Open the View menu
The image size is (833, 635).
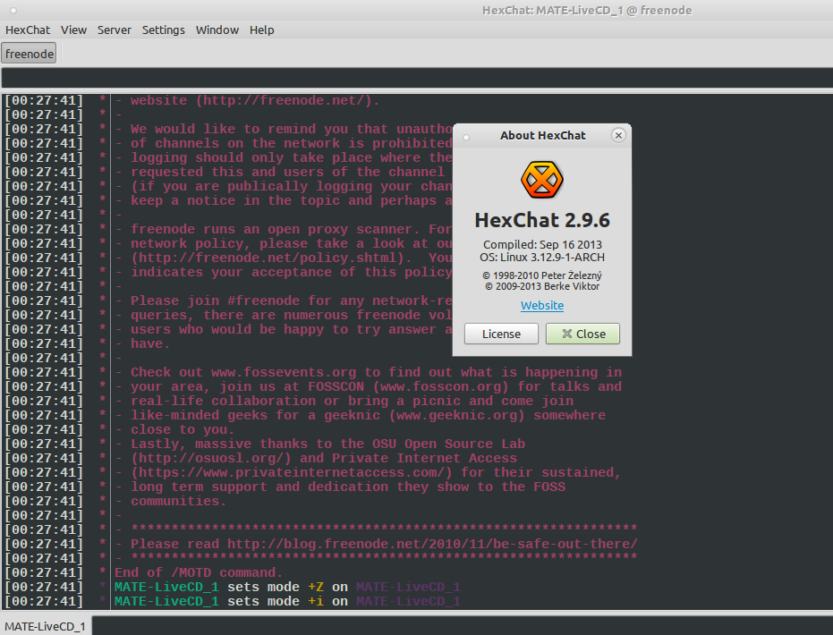click(73, 30)
